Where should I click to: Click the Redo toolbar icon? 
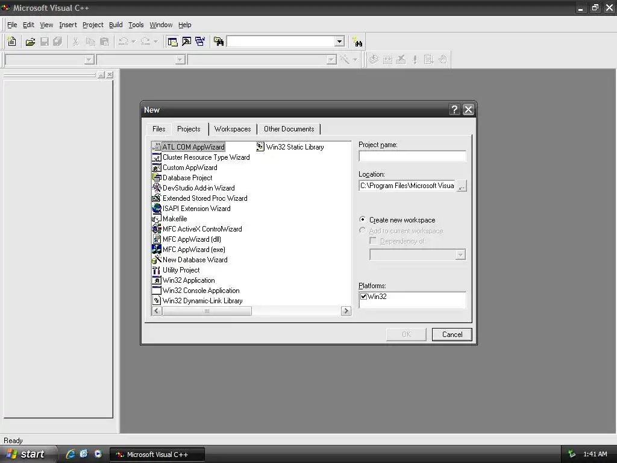145,42
